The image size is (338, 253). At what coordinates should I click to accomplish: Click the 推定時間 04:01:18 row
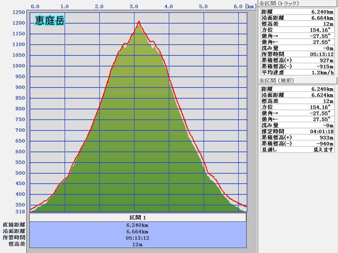click(x=297, y=132)
